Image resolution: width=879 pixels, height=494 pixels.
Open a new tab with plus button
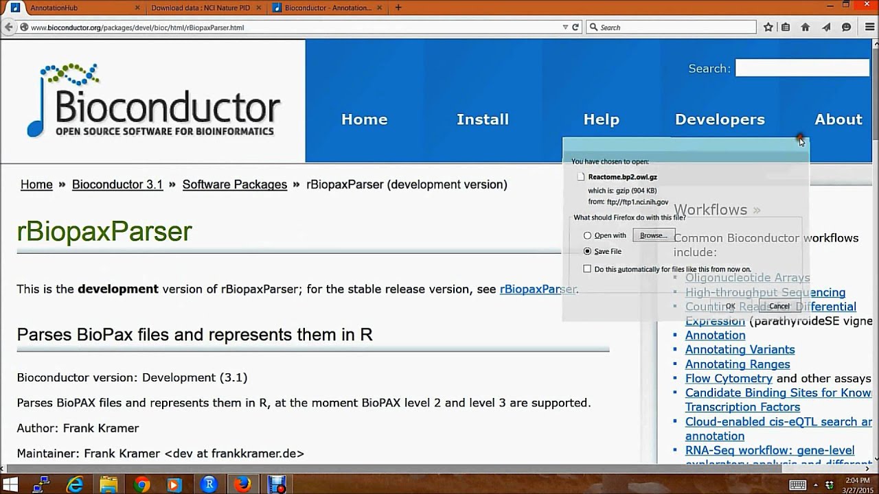point(398,8)
